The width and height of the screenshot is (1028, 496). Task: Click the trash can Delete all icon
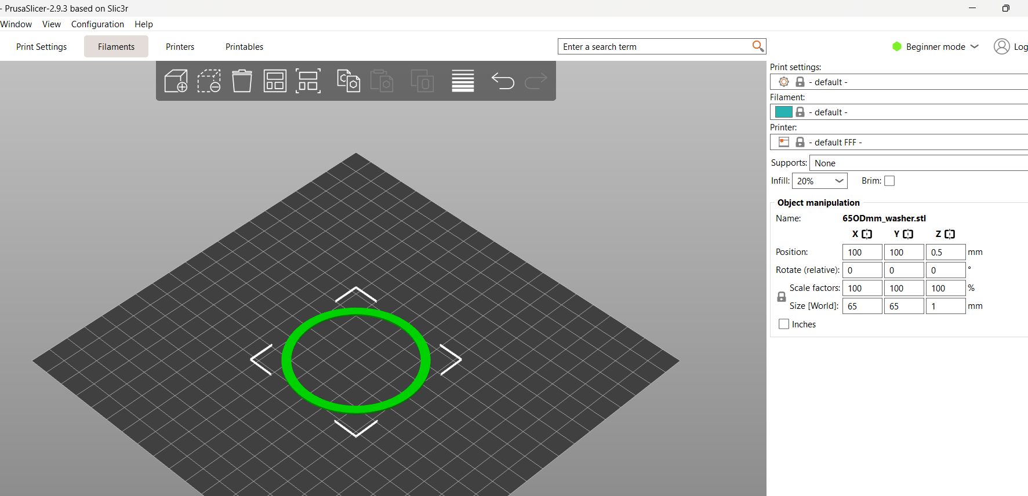pos(242,81)
